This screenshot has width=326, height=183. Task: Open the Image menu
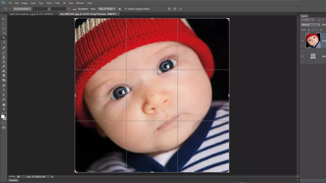point(25,3)
